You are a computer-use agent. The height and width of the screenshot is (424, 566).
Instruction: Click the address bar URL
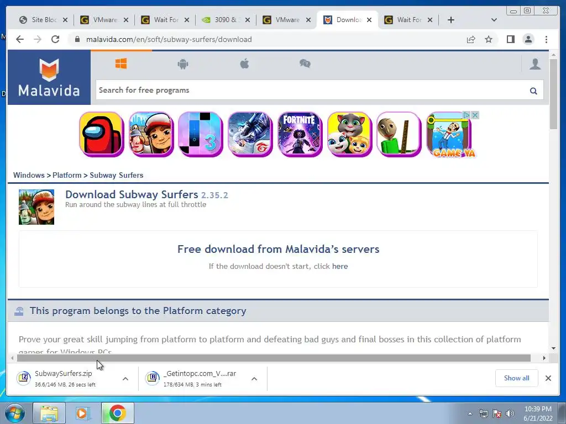169,39
